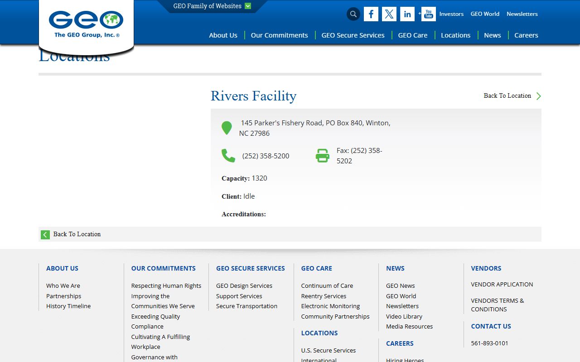Viewport: 580px width, 362px height.
Task: Open footer LOCATIONS heading
Action: [319, 333]
